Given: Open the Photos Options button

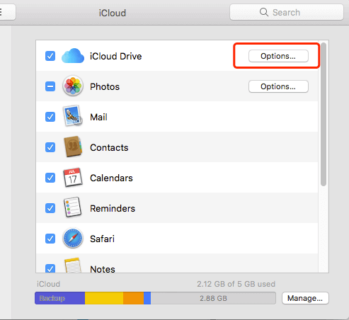Looking at the screenshot, I should tap(278, 86).
